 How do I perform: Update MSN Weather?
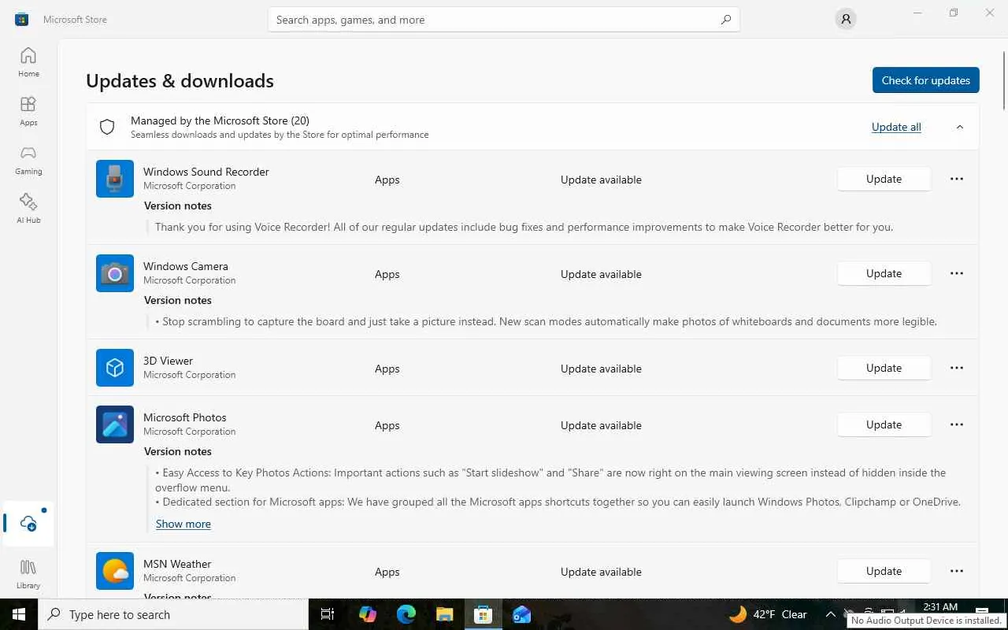coord(884,571)
